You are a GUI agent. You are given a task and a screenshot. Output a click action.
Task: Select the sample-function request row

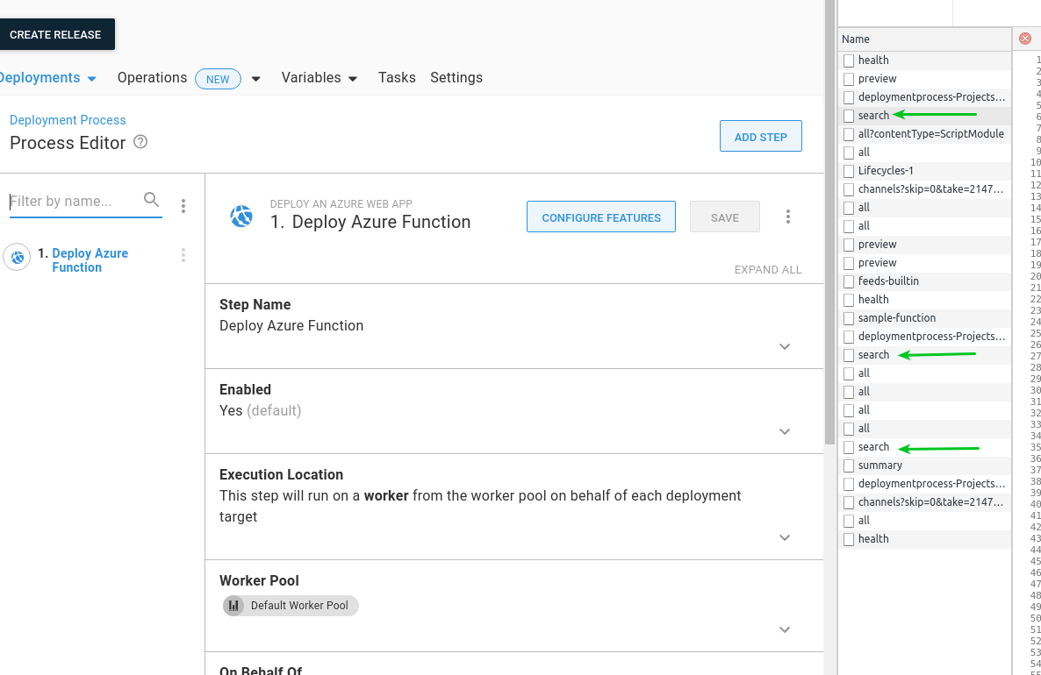click(924, 318)
